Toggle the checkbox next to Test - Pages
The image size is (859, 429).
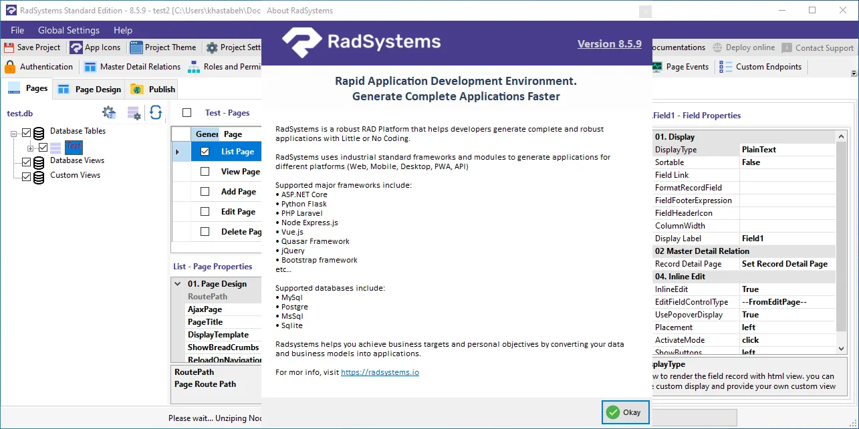pos(187,113)
